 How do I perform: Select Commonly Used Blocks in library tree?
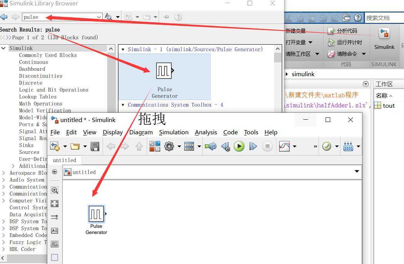pos(48,55)
